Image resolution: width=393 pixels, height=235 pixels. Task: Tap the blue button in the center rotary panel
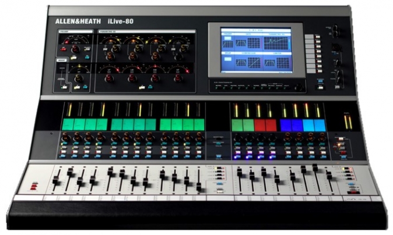click(x=218, y=156)
